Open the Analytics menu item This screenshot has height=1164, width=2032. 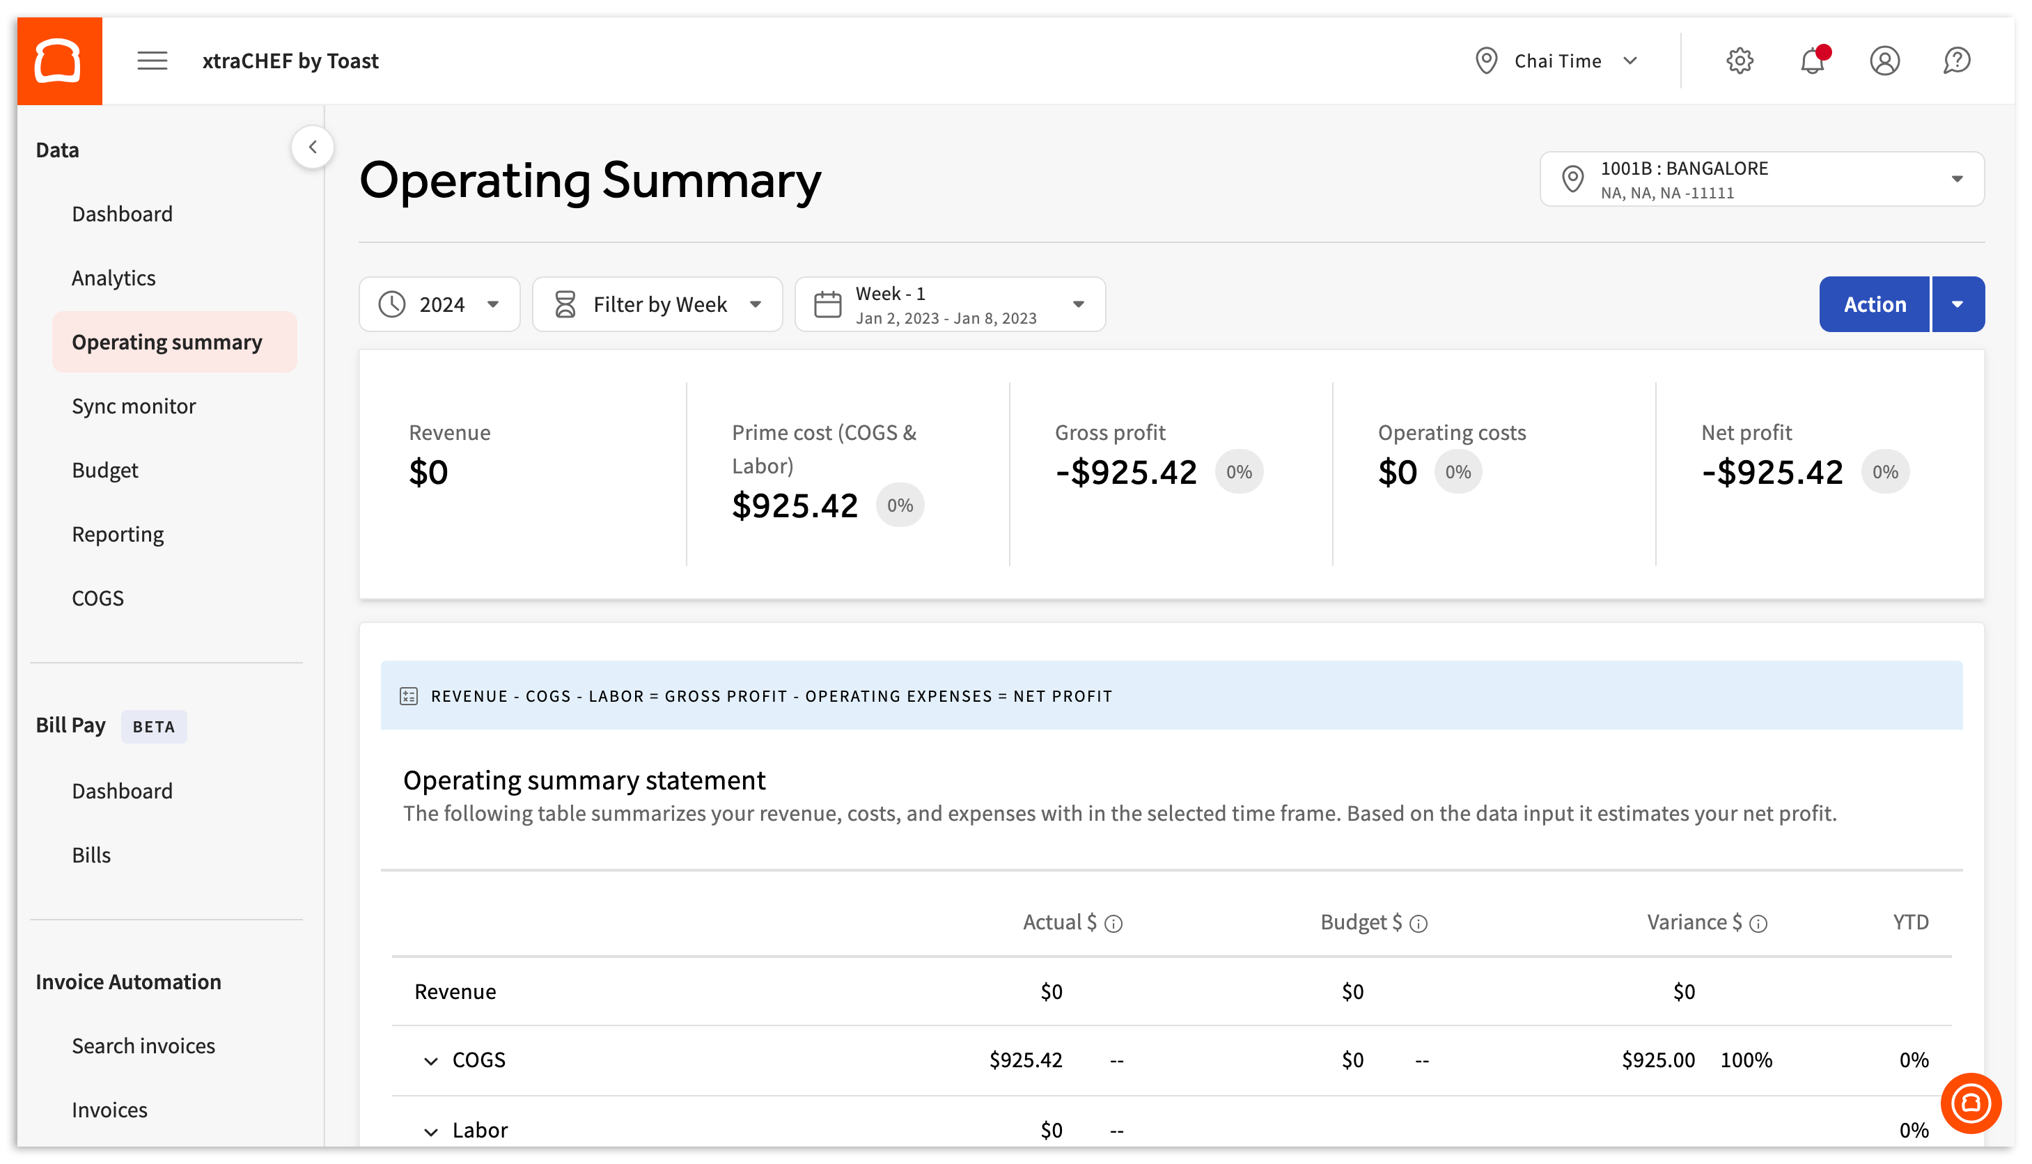[x=114, y=278]
